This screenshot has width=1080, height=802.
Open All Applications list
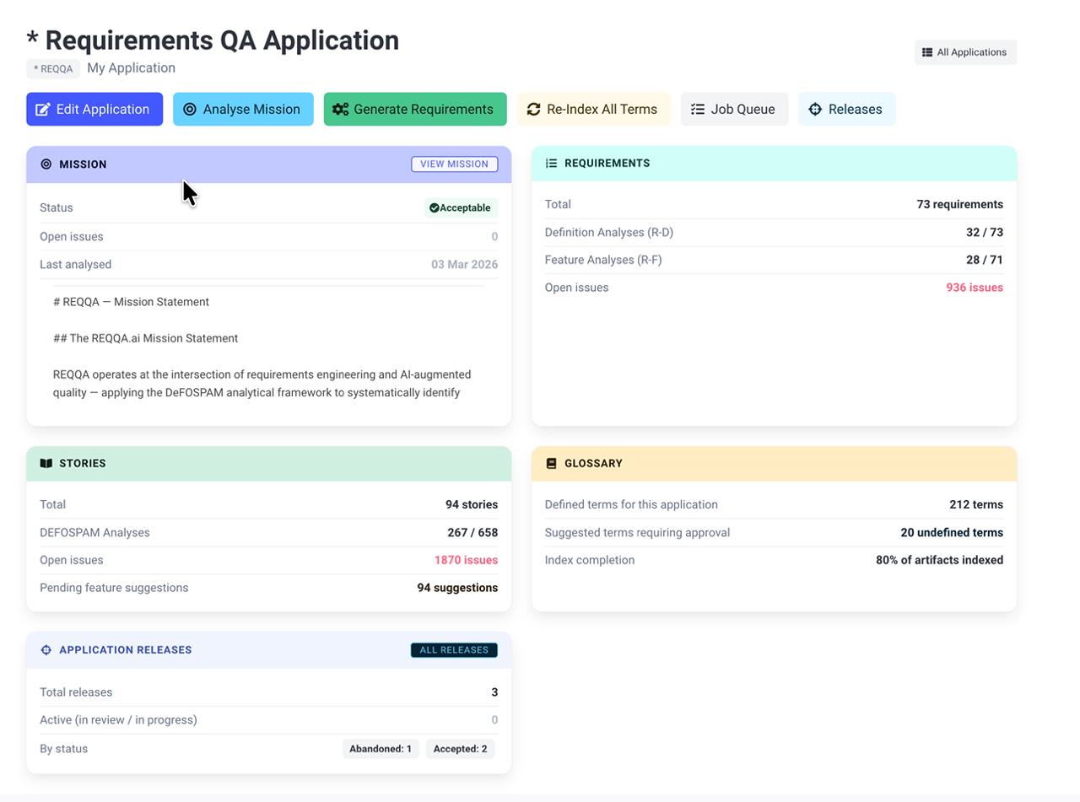click(965, 52)
